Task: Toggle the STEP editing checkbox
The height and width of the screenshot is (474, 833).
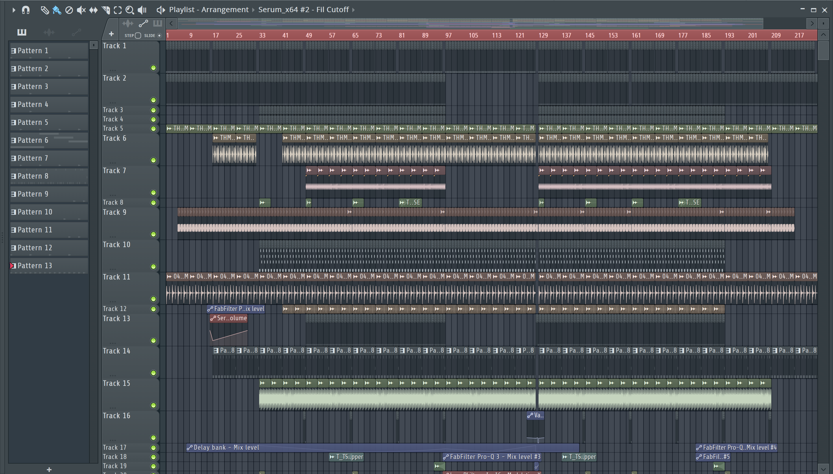Action: click(138, 36)
